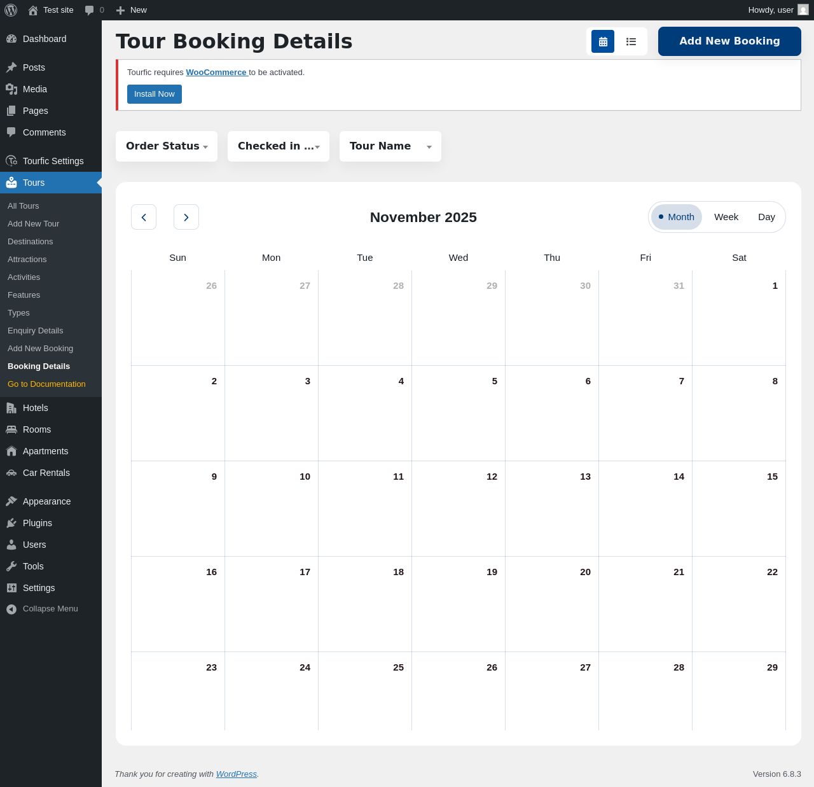Select November 12 calendar cell
The image size is (814, 787).
[x=459, y=508]
